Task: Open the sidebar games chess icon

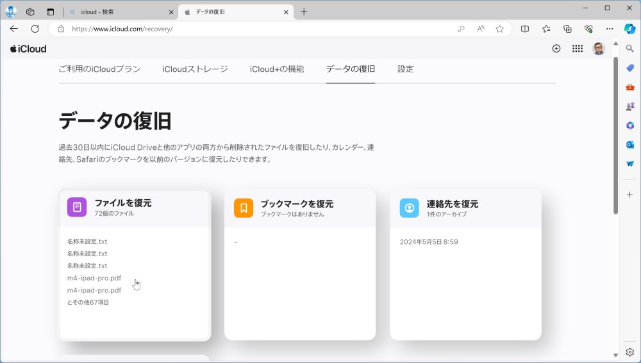Action: pyautogui.click(x=630, y=106)
